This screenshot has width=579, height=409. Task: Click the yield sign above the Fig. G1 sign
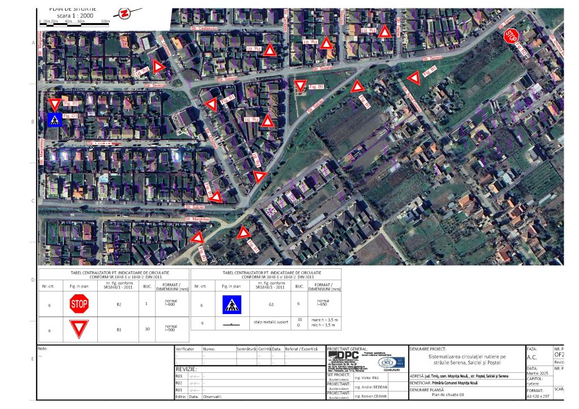(x=55, y=105)
